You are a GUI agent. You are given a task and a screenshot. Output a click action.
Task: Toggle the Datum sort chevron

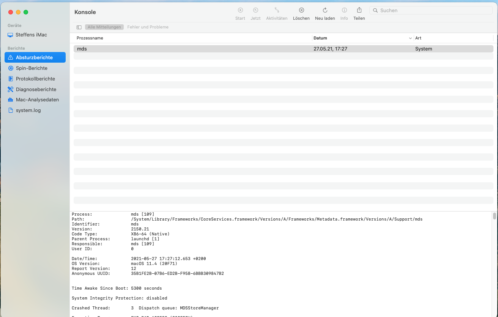410,38
